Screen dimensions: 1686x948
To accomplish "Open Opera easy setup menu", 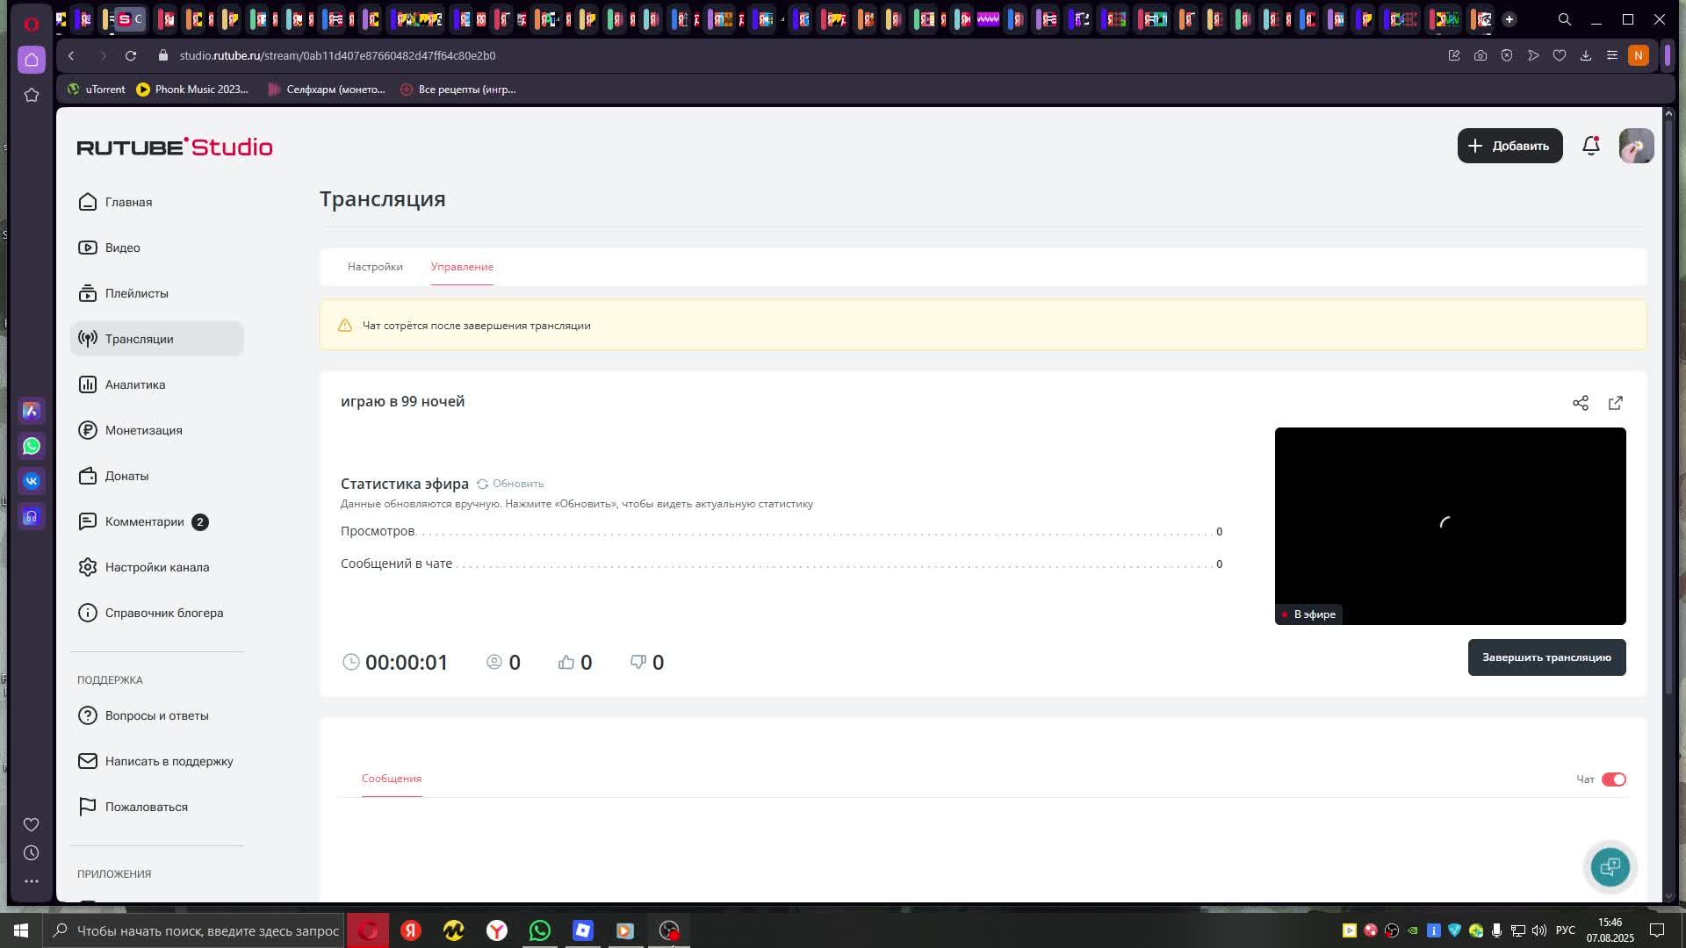I will (x=1612, y=55).
